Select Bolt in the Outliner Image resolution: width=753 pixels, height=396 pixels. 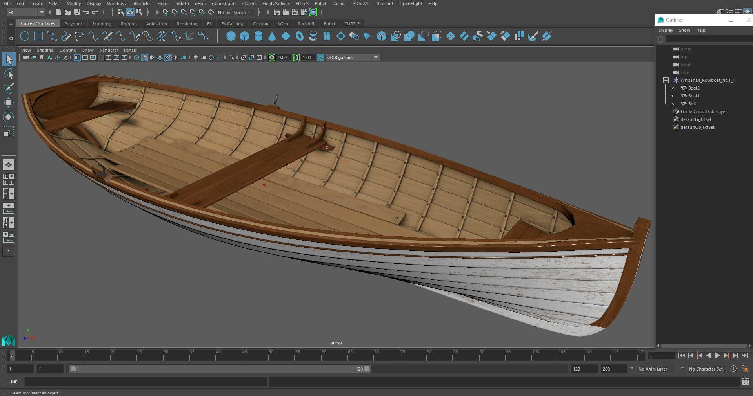pos(692,104)
